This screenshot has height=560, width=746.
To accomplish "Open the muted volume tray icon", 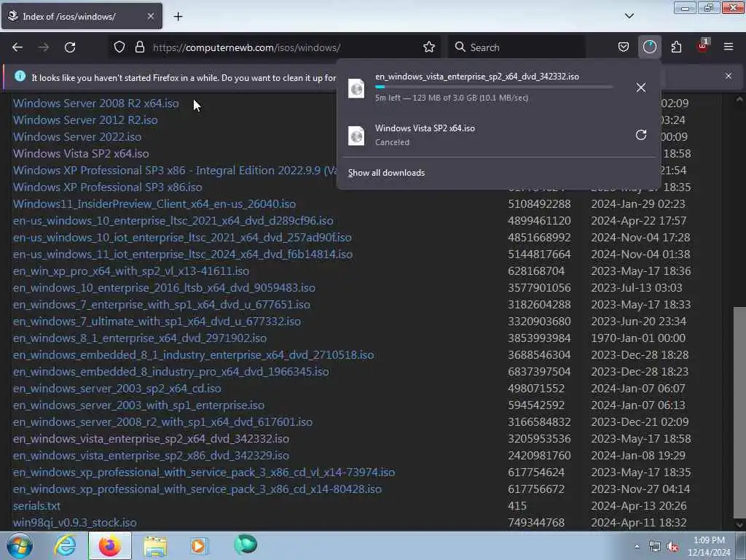I will (x=672, y=546).
